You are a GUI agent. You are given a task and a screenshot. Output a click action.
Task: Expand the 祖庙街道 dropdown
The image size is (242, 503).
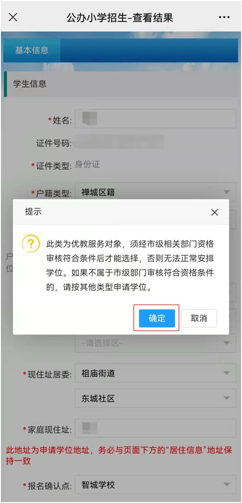pyautogui.click(x=155, y=373)
